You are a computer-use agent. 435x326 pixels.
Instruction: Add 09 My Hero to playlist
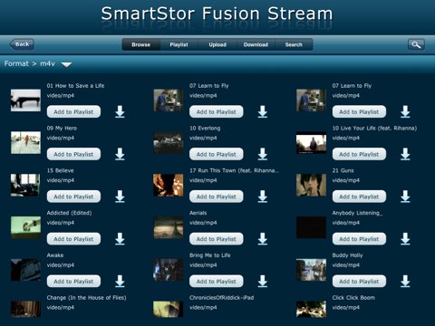click(x=73, y=154)
